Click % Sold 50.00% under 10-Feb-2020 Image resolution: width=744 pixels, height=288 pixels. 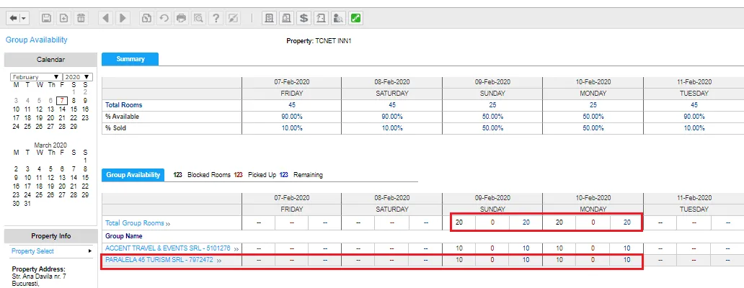pyautogui.click(x=593, y=128)
